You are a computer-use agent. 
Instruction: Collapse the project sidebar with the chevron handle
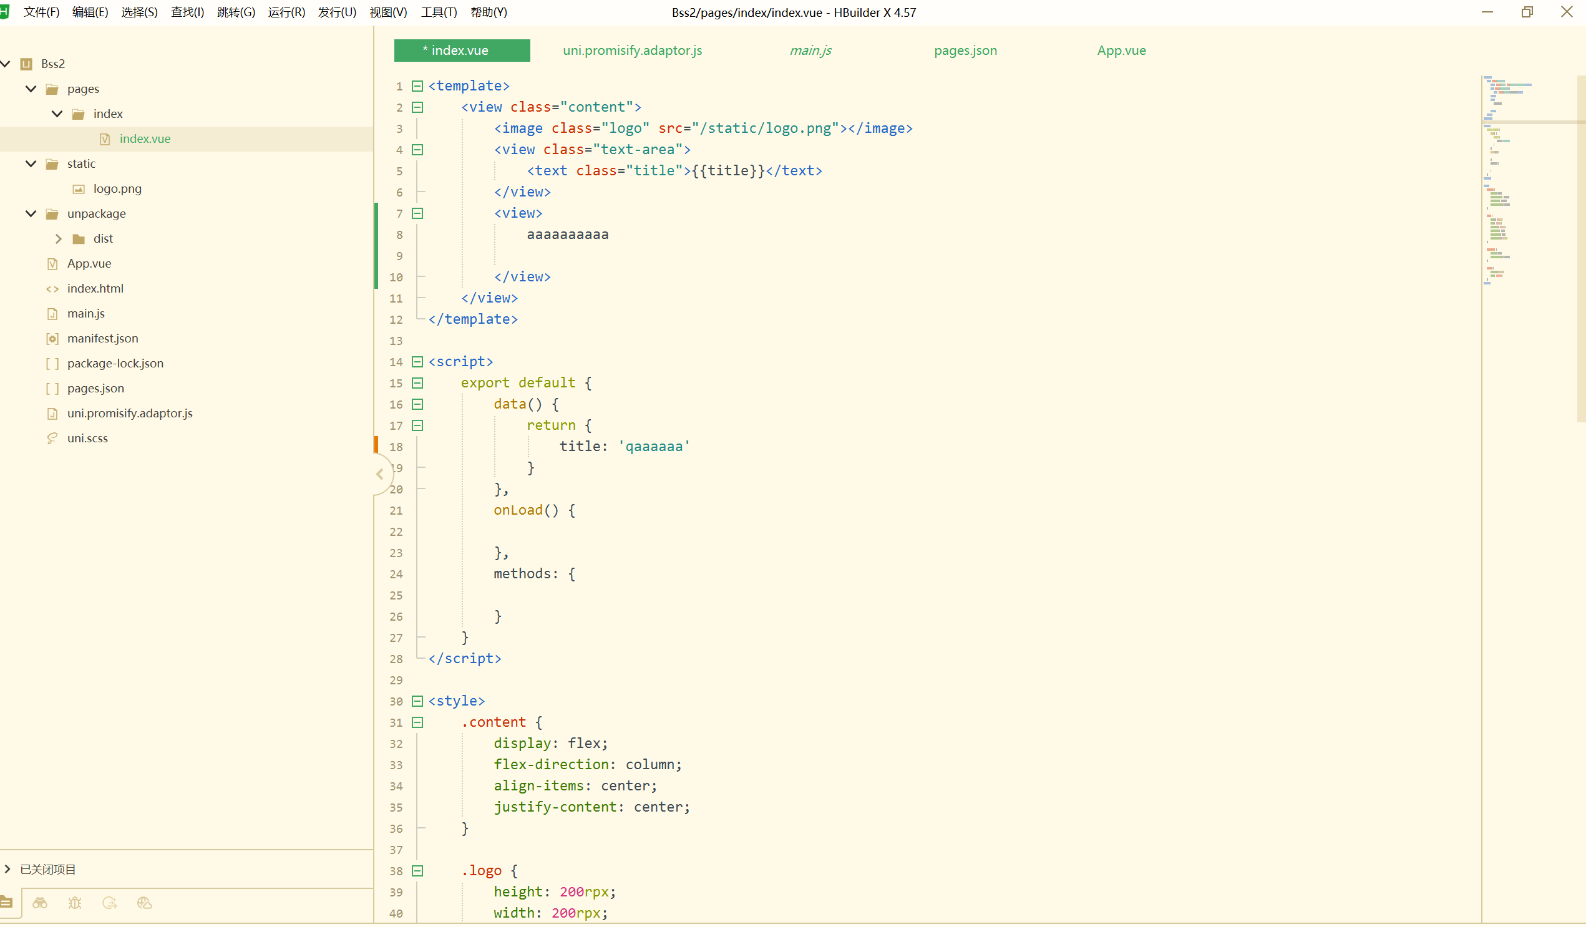pos(380,475)
